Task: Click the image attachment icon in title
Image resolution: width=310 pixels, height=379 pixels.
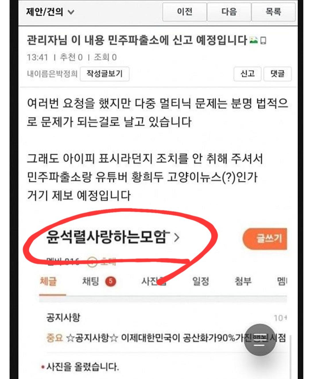Action: tap(253, 40)
